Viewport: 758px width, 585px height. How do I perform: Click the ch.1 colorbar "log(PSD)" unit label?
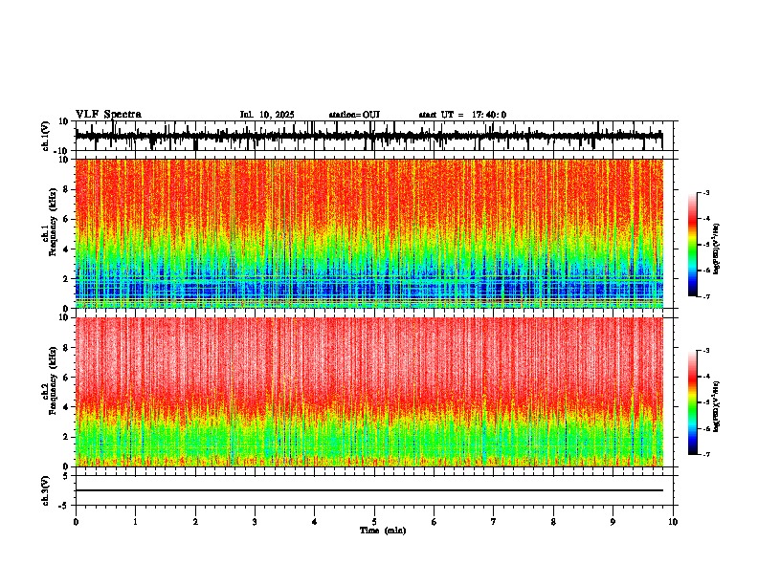717,249
